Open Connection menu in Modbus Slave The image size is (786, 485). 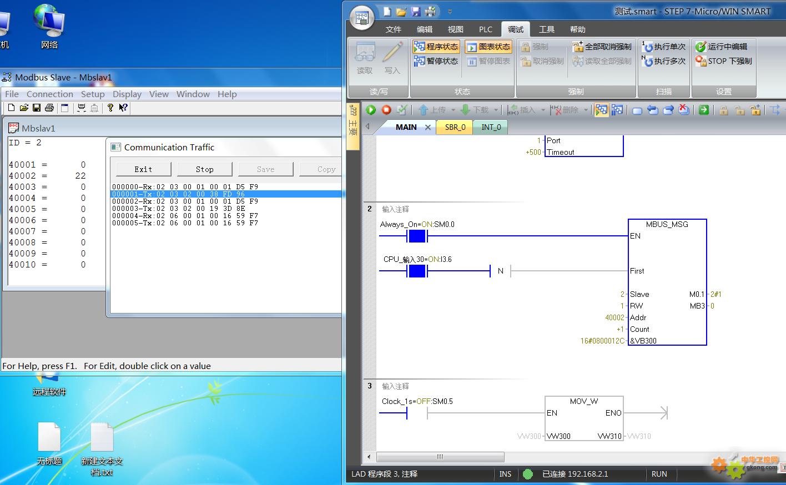[50, 94]
